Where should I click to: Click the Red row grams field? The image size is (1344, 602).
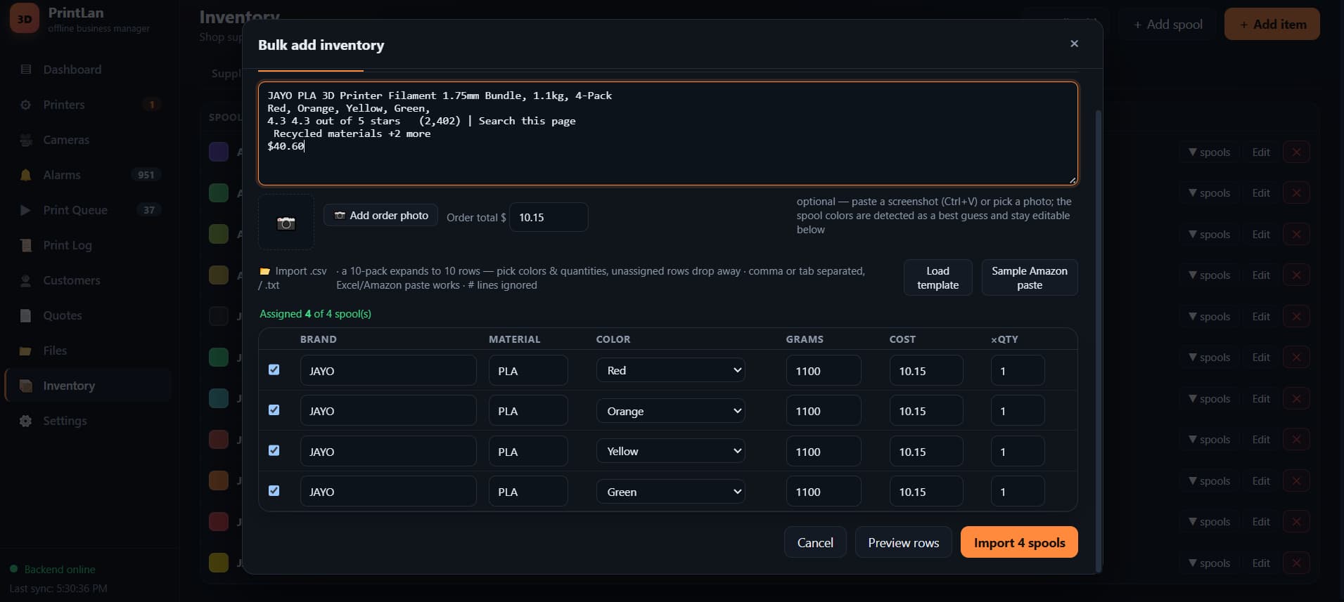pos(824,370)
